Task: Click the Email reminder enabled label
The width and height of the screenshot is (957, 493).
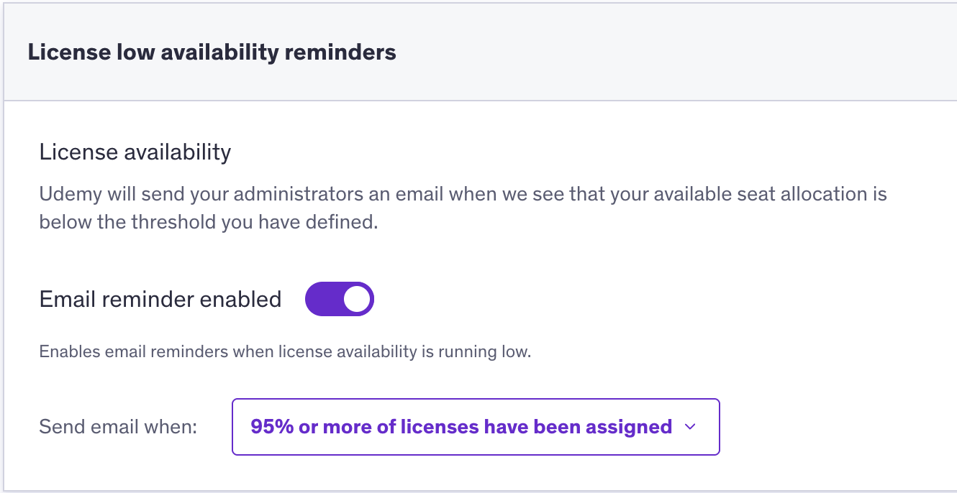Action: [x=160, y=299]
